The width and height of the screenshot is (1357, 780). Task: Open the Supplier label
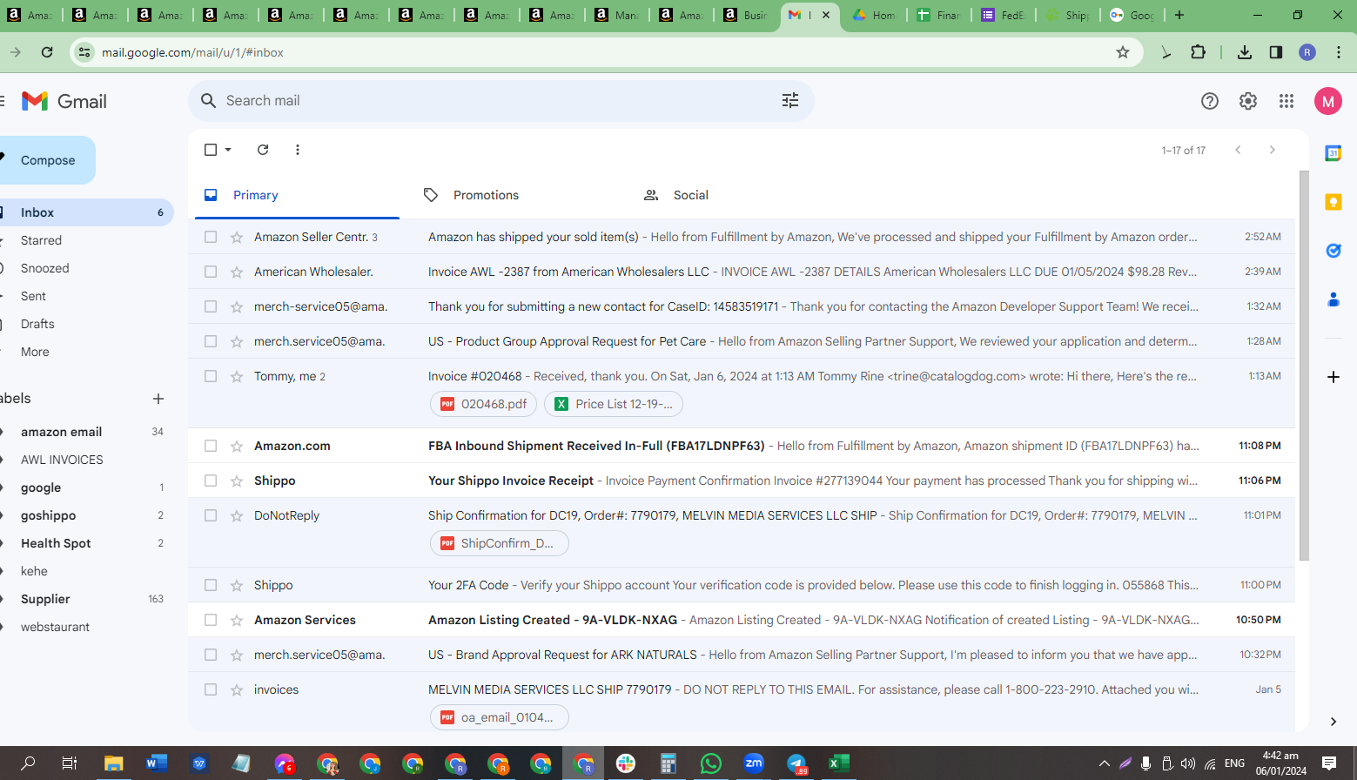tap(45, 599)
